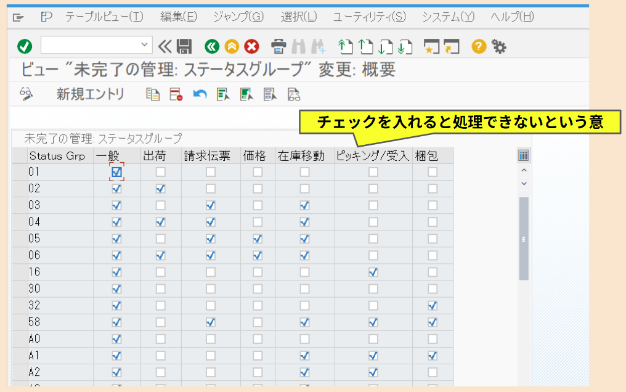Collapse the command field with the double-chevron icon
Screen dimensions: 626x392
[165, 47]
